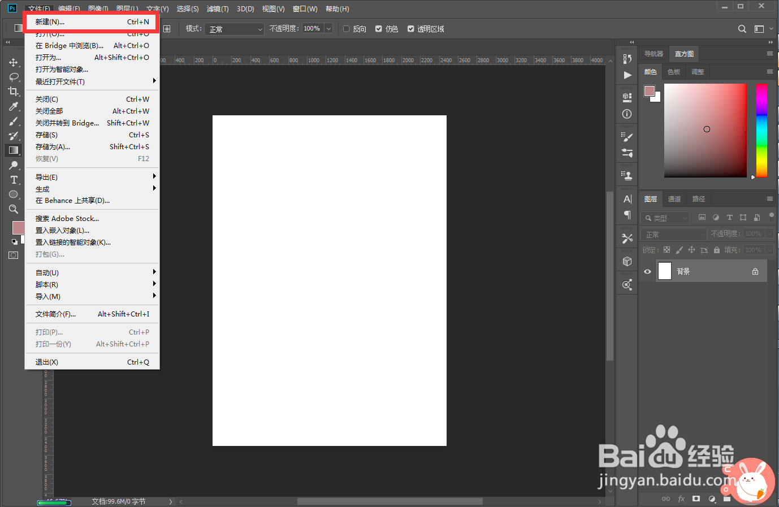Select the Eyedropper tool
Viewport: 779px width, 507px height.
(x=14, y=106)
